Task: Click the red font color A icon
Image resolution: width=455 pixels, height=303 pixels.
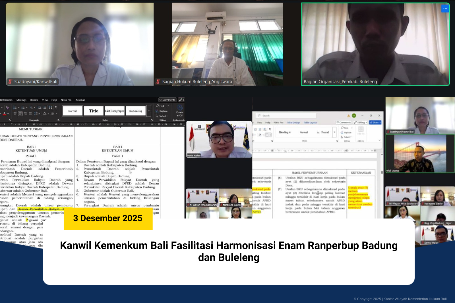Action: tap(4, 114)
